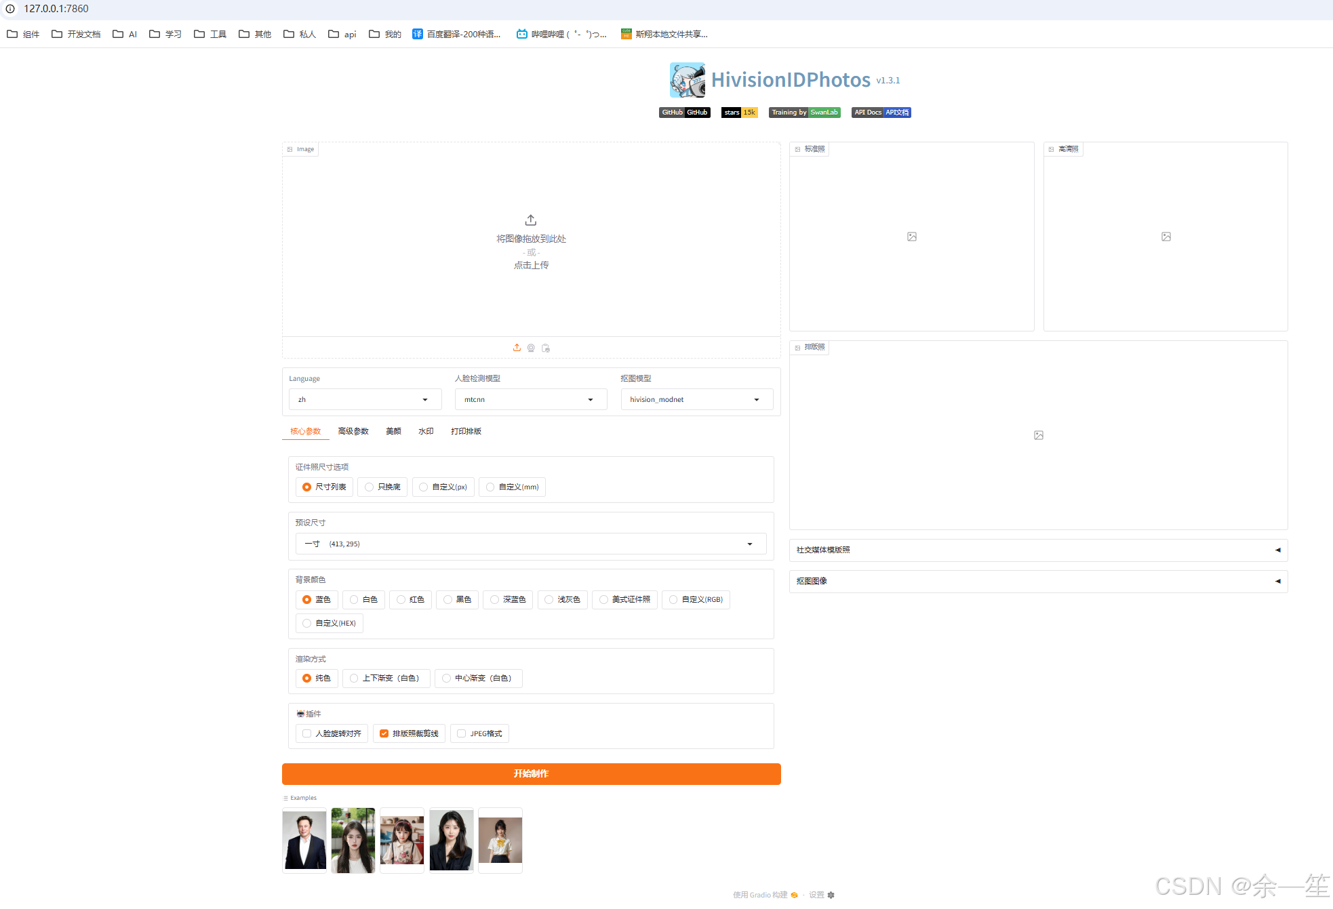Screen dimensions: 1333x909
Task: Click the HivisionIDPhotos logo image
Action: (687, 80)
